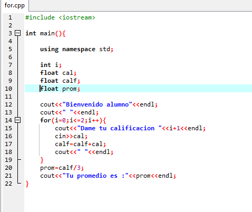The height and width of the screenshot is (212, 252).
Task: Click the 'for(i=0;i<=2;i++){' line
Action: coord(73,120)
